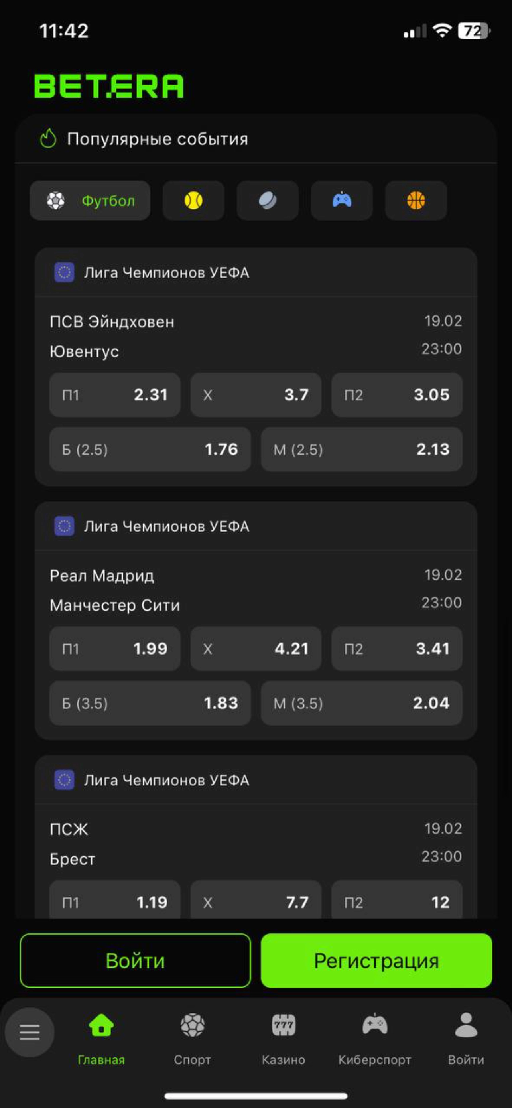Pick draw X odds 4.21 Реал Мадрид match
Image resolution: width=512 pixels, height=1108 pixels.
pyautogui.click(x=256, y=649)
